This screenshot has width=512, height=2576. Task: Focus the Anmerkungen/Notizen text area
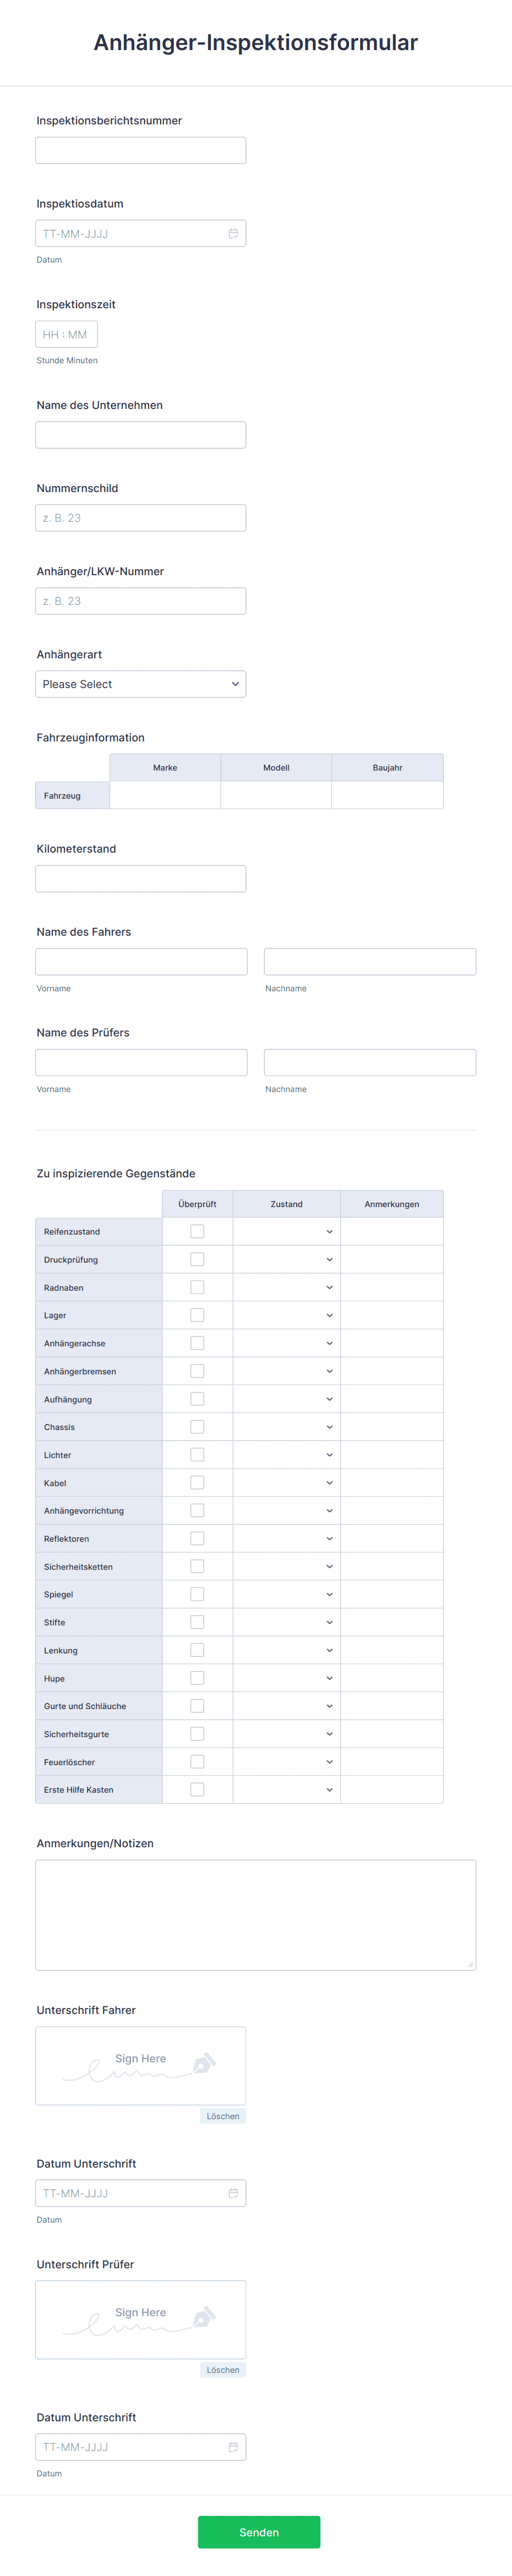point(256,1915)
